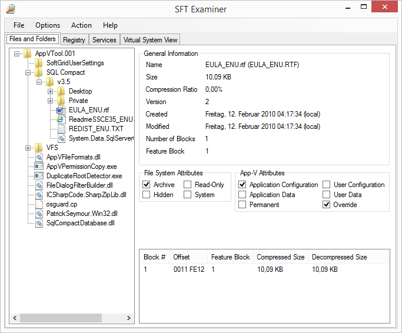Collapse the SQL Compact tree node

pyautogui.click(x=28, y=73)
